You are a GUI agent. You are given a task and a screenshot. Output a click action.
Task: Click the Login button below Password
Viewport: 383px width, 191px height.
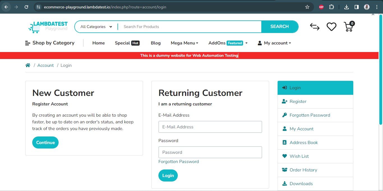tap(168, 175)
